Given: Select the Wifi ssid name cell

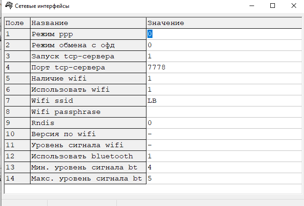Looking at the screenshot, I should pyautogui.click(x=88, y=100).
